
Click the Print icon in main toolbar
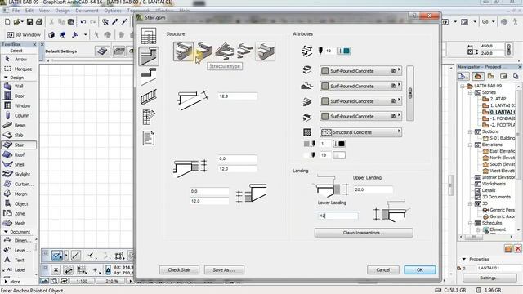pos(39,22)
